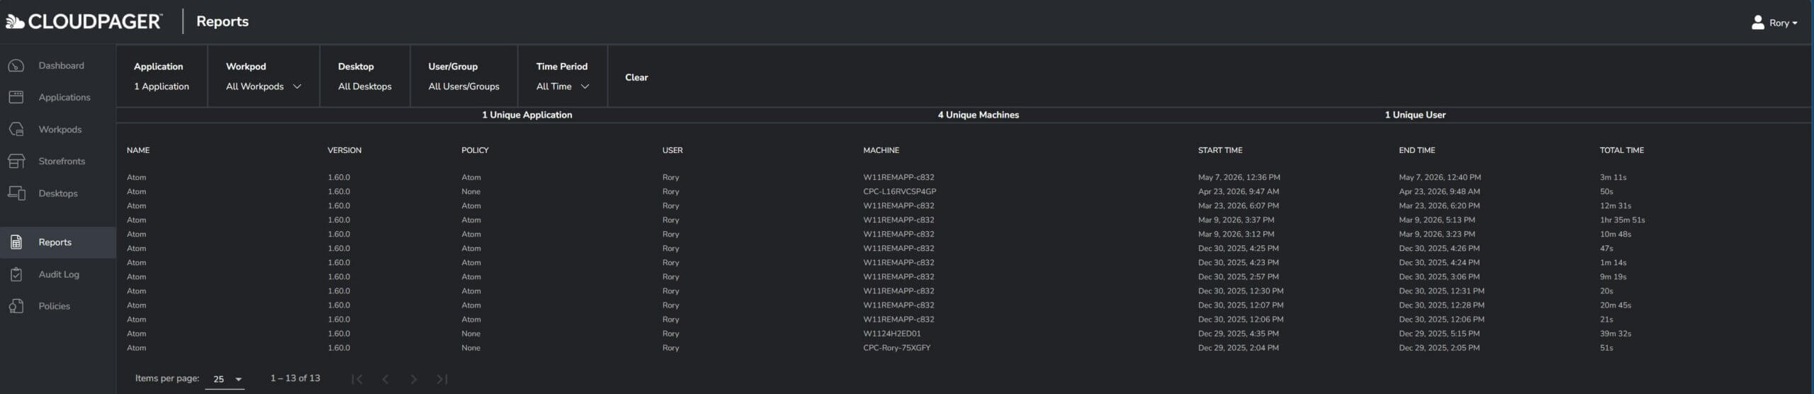The height and width of the screenshot is (394, 1814).
Task: Click start time Dec 30, 2025, 4:25 PM
Action: coord(1239,248)
